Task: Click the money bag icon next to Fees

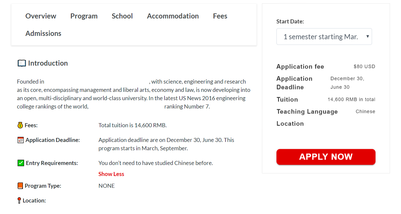Action: click(x=20, y=125)
